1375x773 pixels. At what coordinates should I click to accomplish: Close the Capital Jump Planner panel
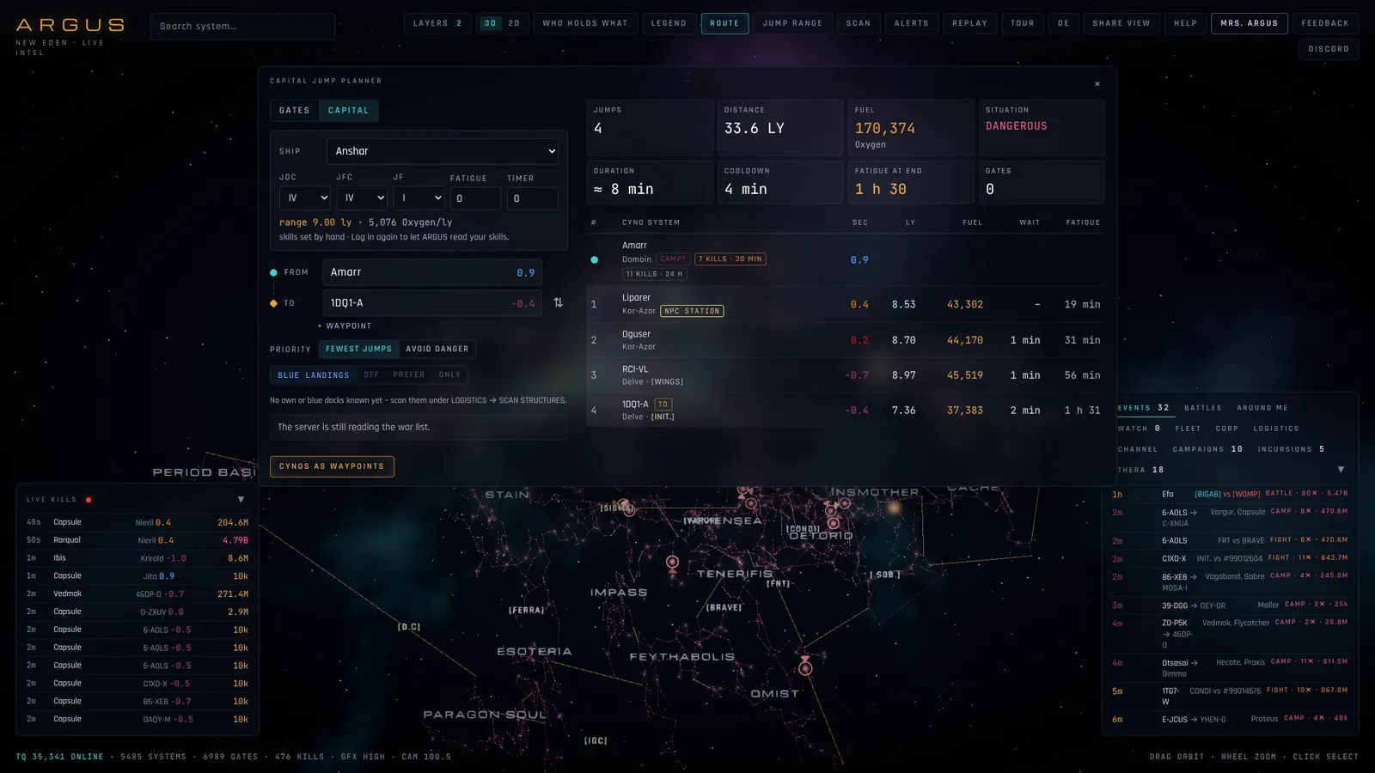[1097, 84]
